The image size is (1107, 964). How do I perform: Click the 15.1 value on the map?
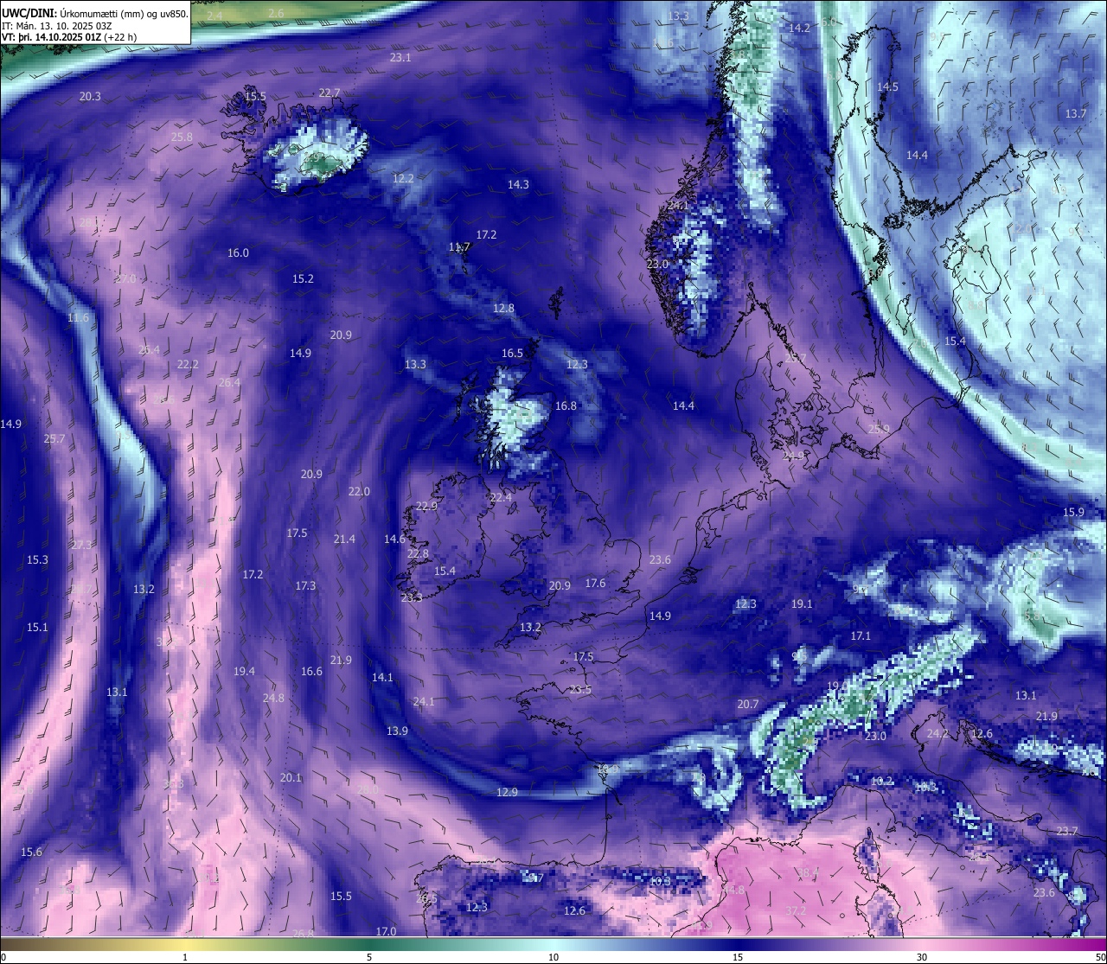tap(37, 627)
